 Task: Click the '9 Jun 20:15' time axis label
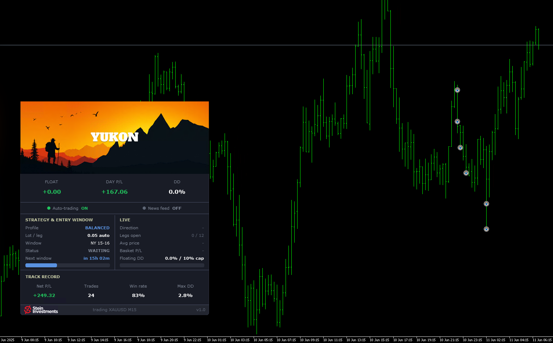coord(169,340)
